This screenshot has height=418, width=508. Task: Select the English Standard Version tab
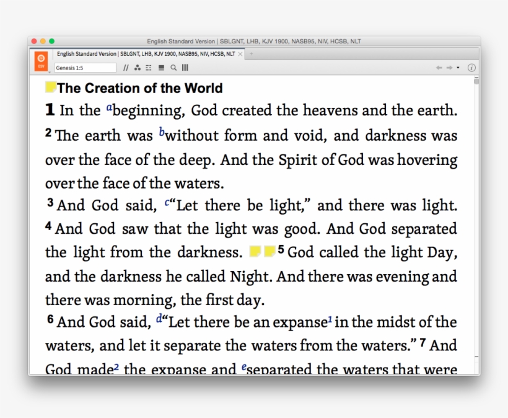(x=142, y=54)
